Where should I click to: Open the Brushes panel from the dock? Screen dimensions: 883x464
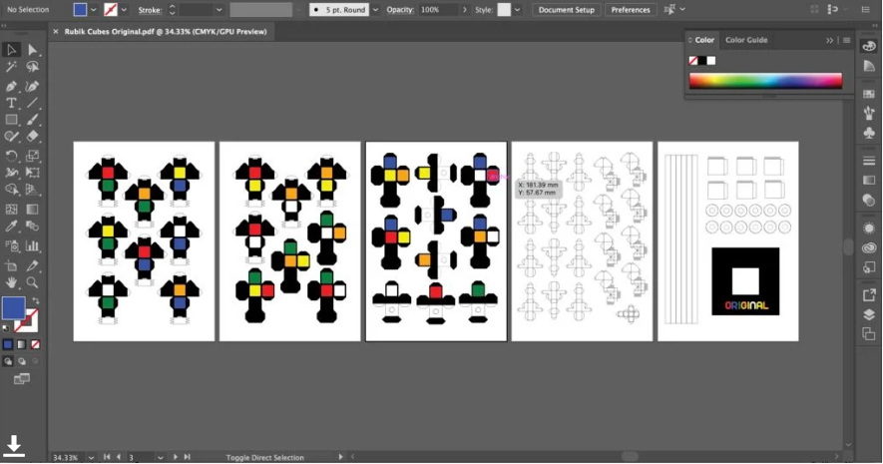[x=869, y=113]
